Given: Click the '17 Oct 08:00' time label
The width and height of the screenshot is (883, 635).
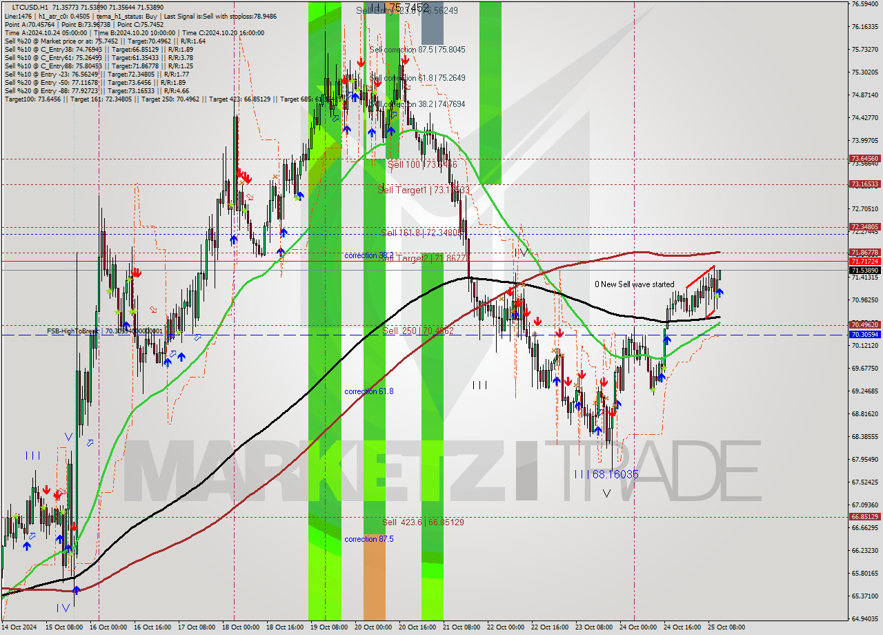Looking at the screenshot, I should 197,627.
